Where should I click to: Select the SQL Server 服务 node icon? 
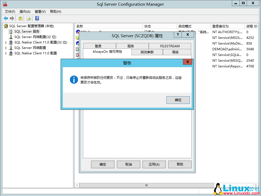point(11,31)
